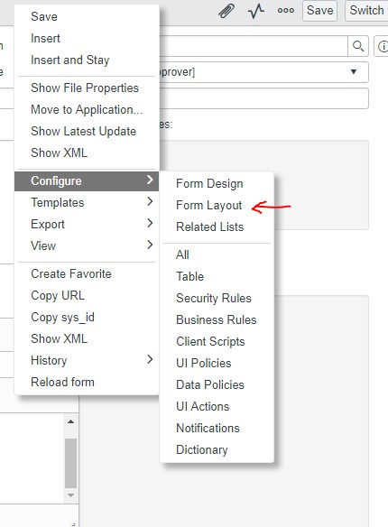Click the scrollbar up arrow
388x527 pixels.
[70, 421]
